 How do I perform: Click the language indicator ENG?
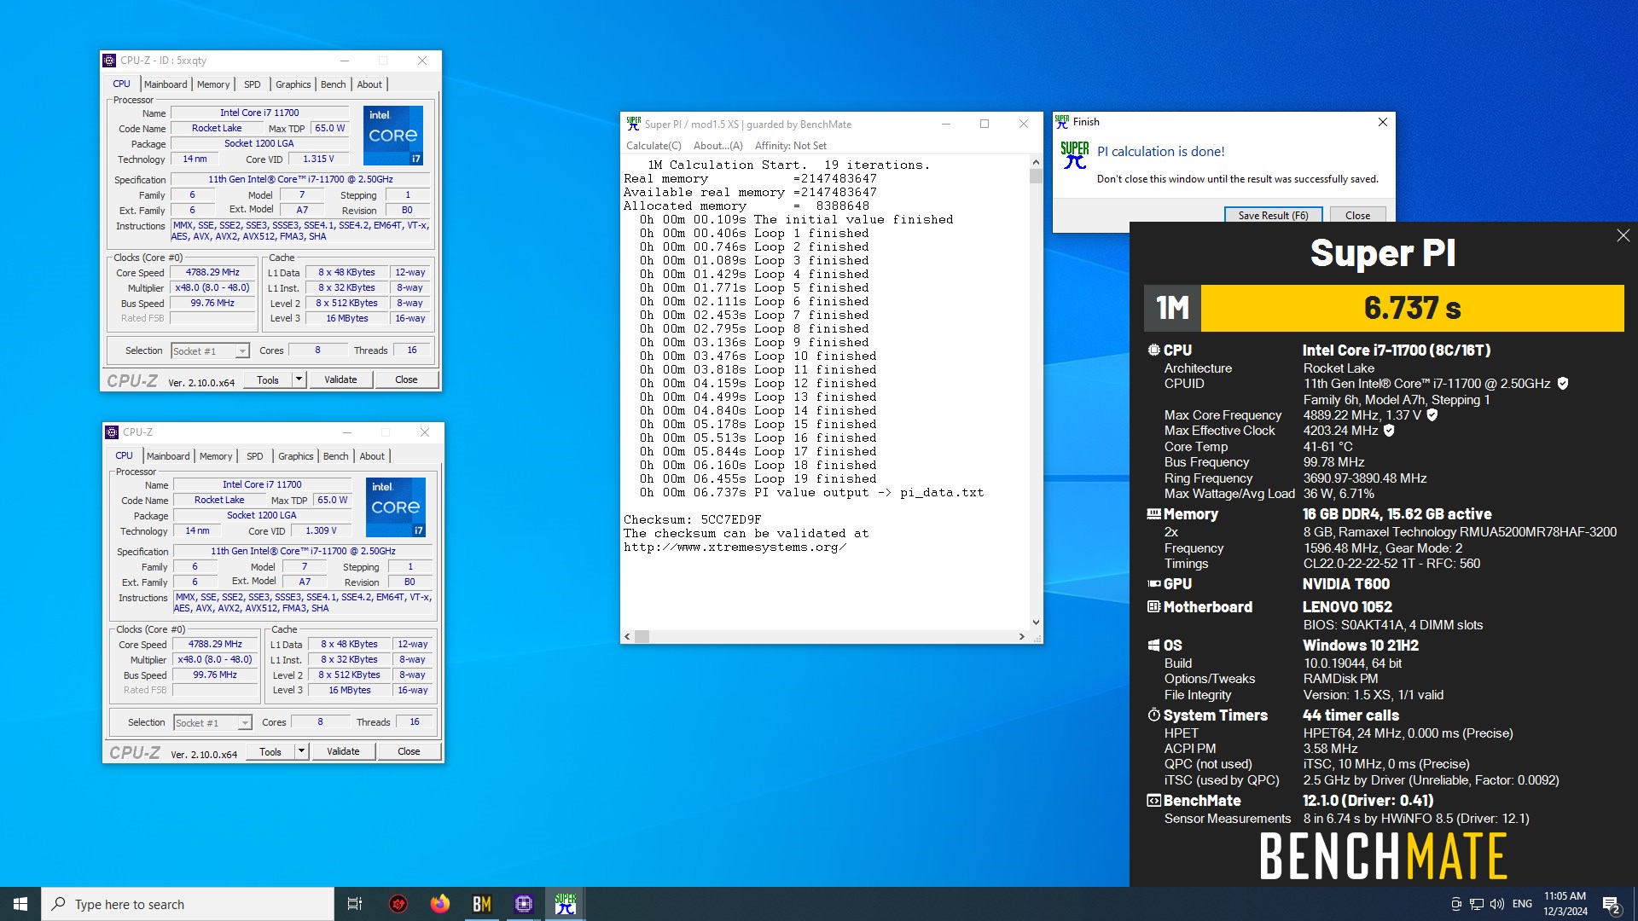click(x=1522, y=904)
